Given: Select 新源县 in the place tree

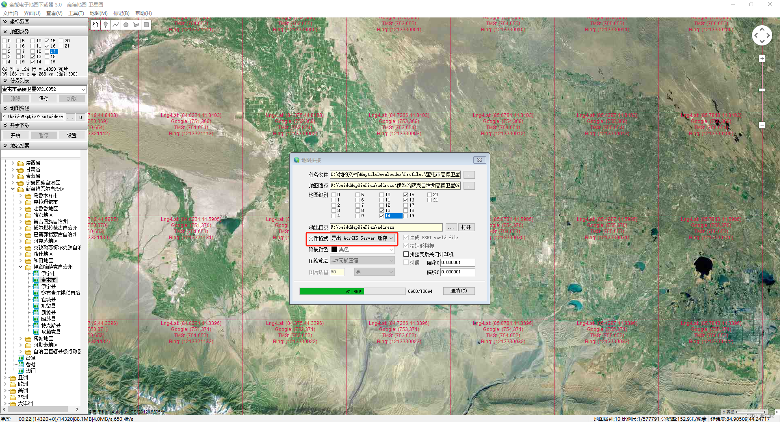Looking at the screenshot, I should (x=48, y=312).
